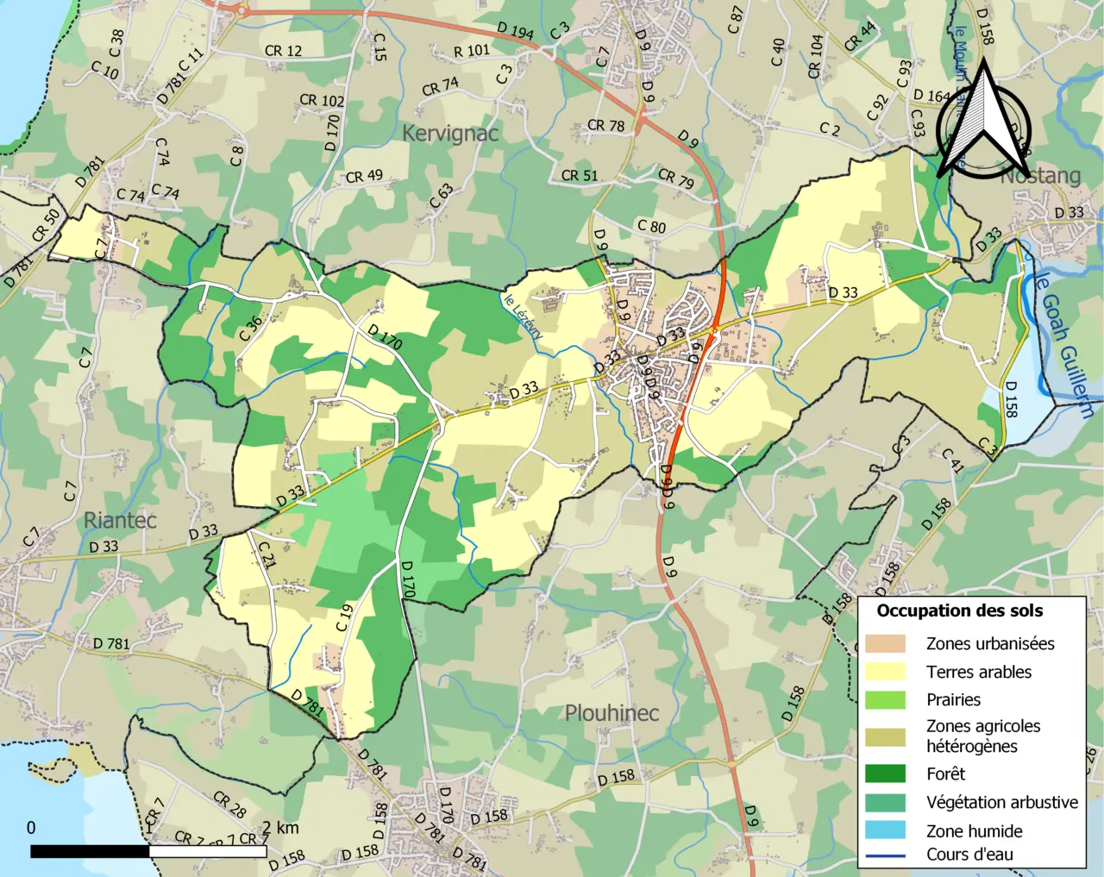Click the Terres arables yellow legend swatch
Image resolution: width=1104 pixels, height=877 pixels.
[x=886, y=672]
